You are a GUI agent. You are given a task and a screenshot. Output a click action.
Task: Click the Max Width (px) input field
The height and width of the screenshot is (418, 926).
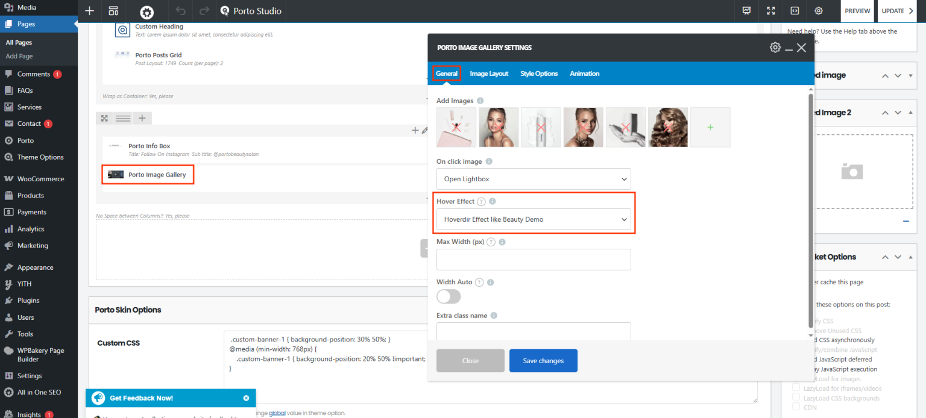(534, 260)
